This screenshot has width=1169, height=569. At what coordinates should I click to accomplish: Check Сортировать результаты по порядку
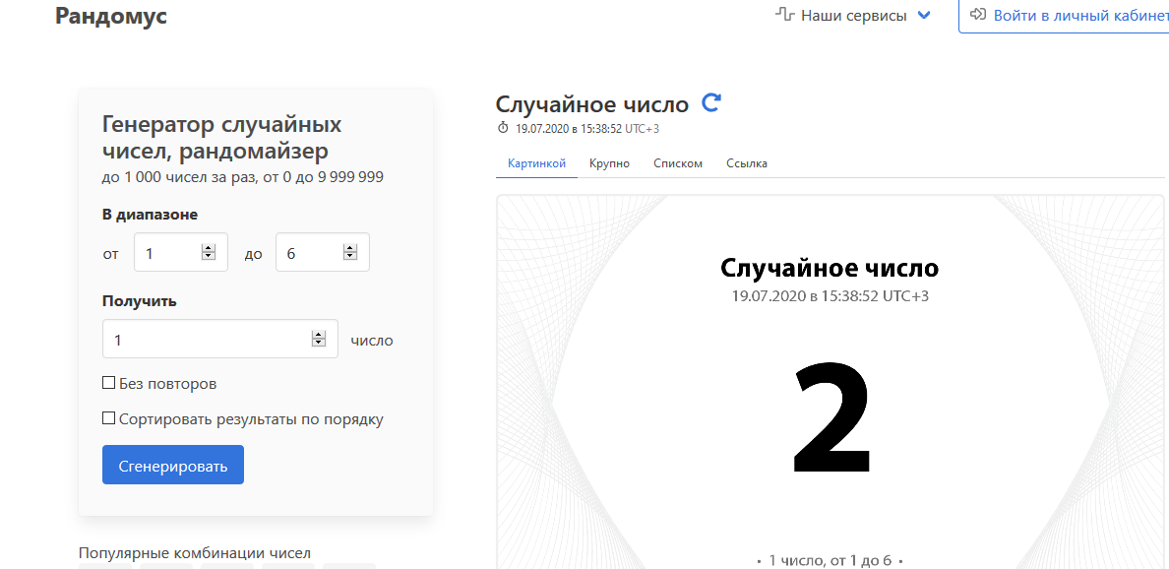point(109,418)
